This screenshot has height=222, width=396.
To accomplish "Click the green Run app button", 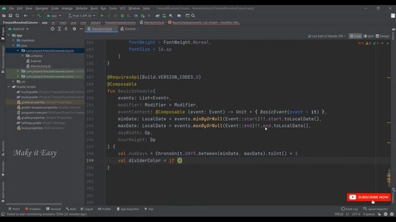I will [102, 15].
